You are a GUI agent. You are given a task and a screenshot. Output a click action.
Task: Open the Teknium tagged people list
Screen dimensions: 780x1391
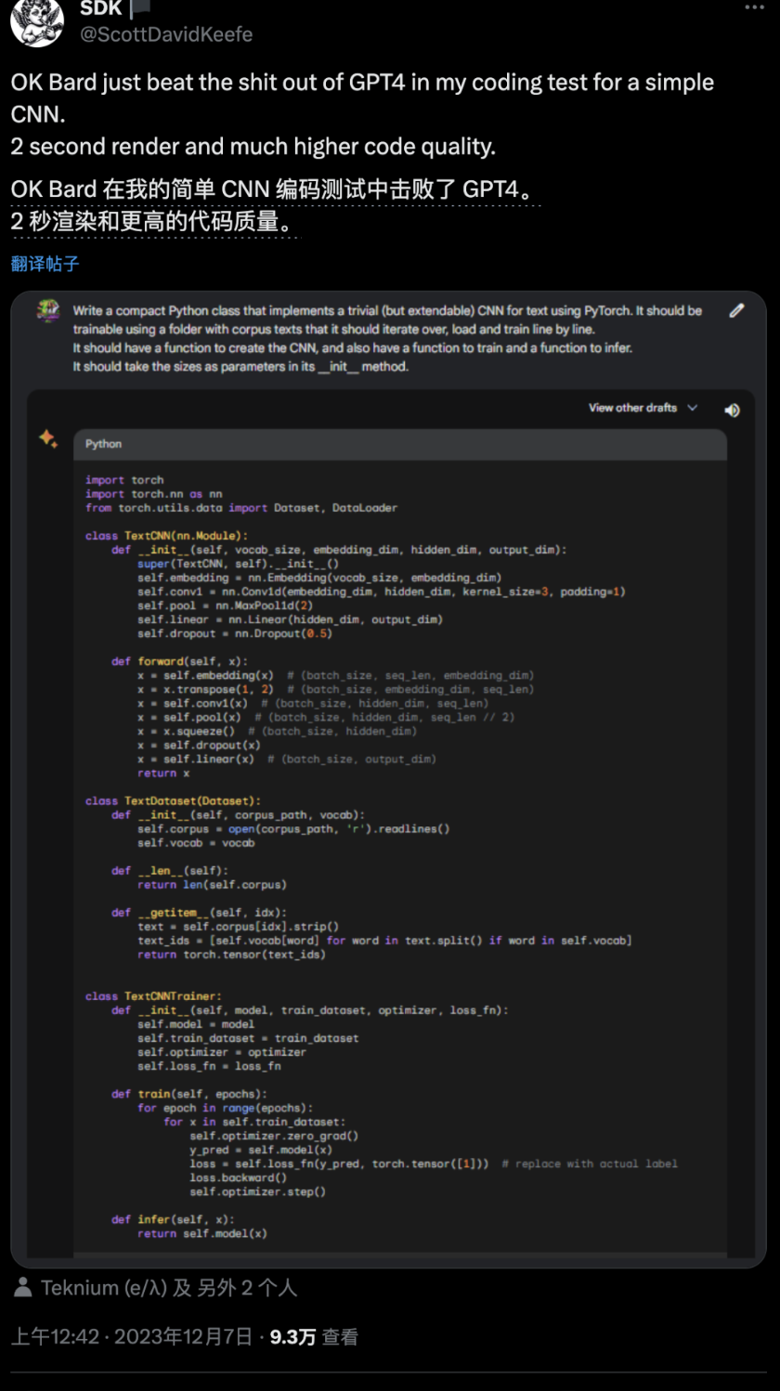click(x=168, y=1288)
